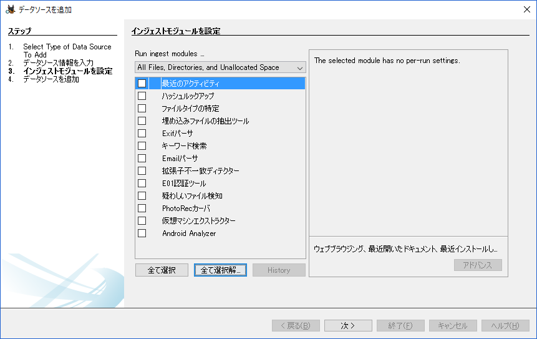Open help with ヘルプ(H) button

coord(505,326)
